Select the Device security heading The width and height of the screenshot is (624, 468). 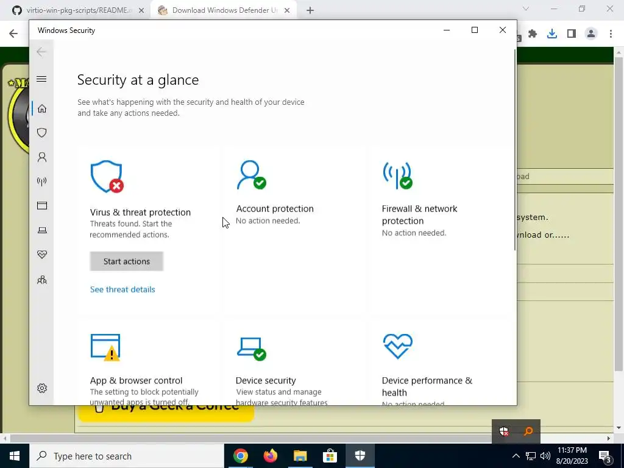(x=266, y=380)
